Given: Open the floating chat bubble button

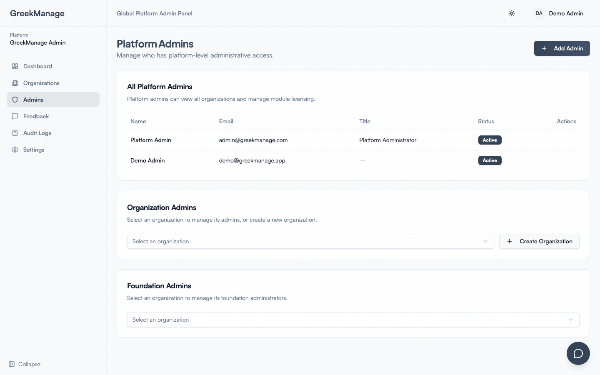Looking at the screenshot, I should click(x=578, y=353).
